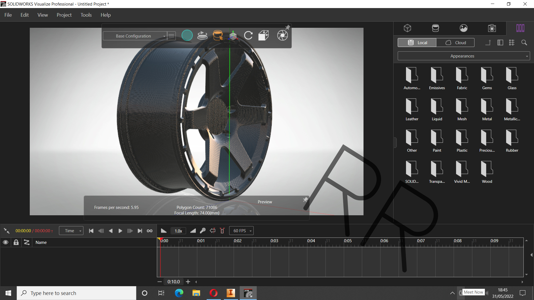
Task: Open the Project menu
Action: 64,15
